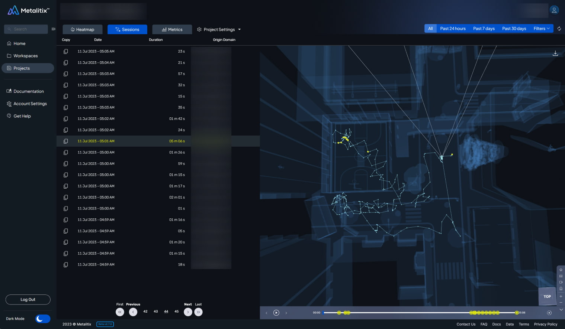This screenshot has height=329, width=565.
Task: Expand the Project Settings dropdown
Action: tap(219, 29)
